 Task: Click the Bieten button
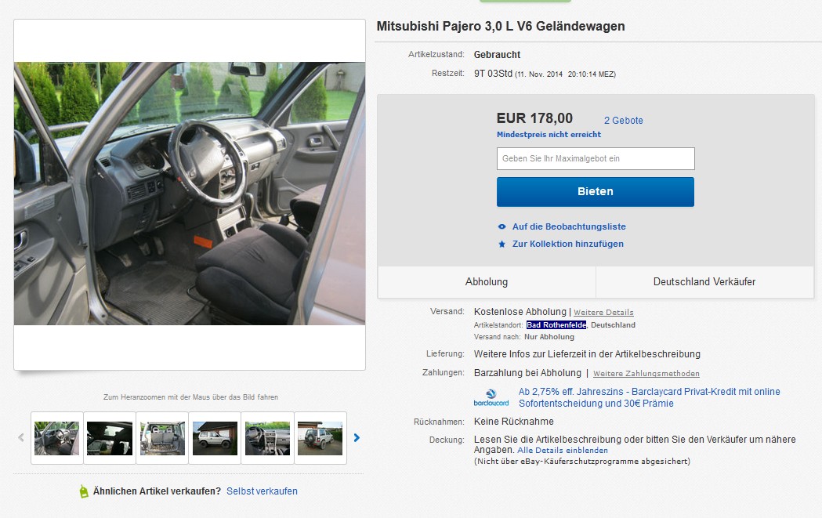click(x=596, y=192)
